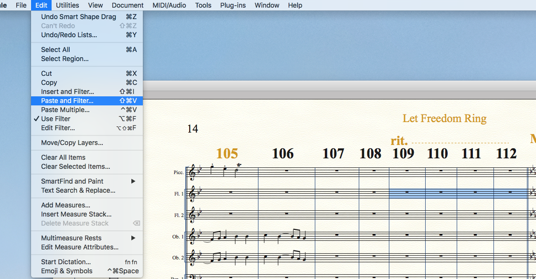
Task: Open the Utilities menu
Action: [x=67, y=5]
